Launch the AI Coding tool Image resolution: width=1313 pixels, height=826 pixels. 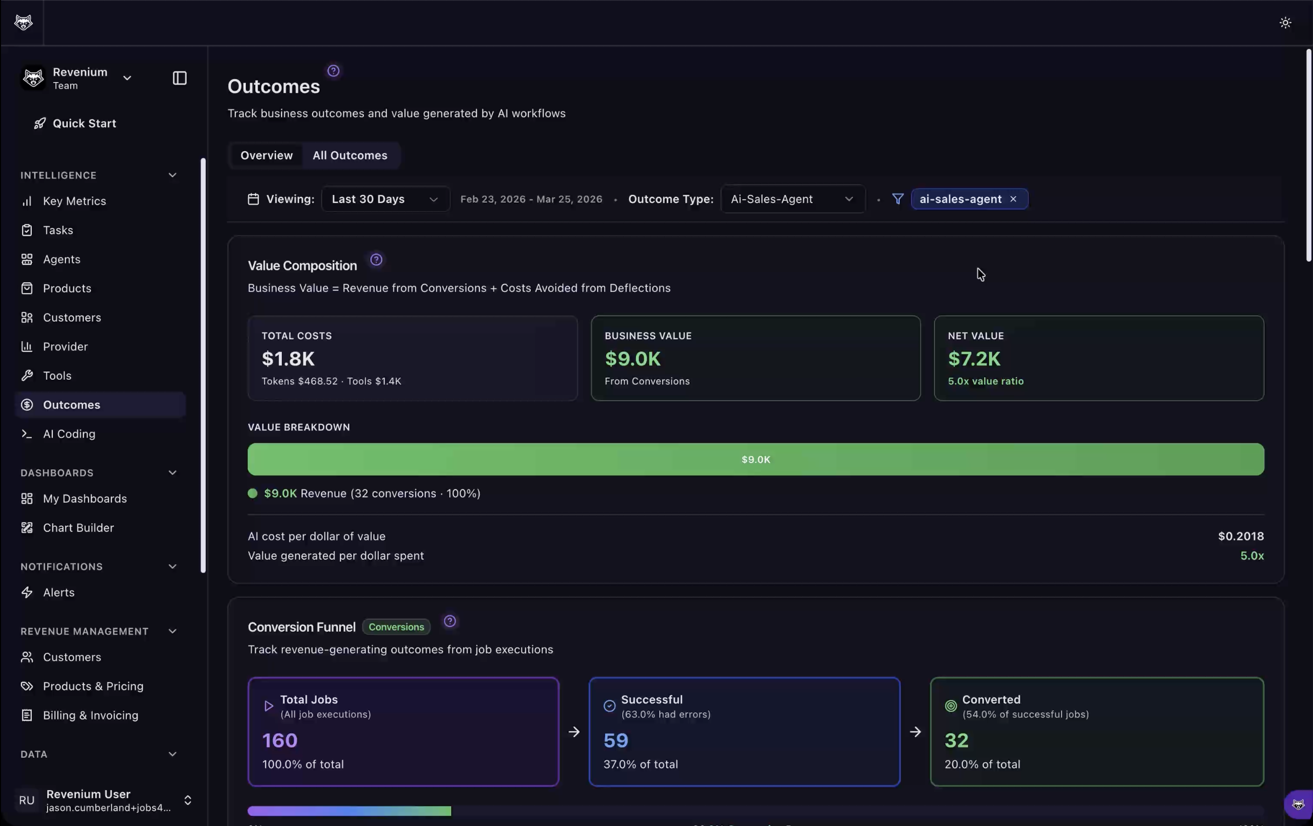tap(69, 433)
